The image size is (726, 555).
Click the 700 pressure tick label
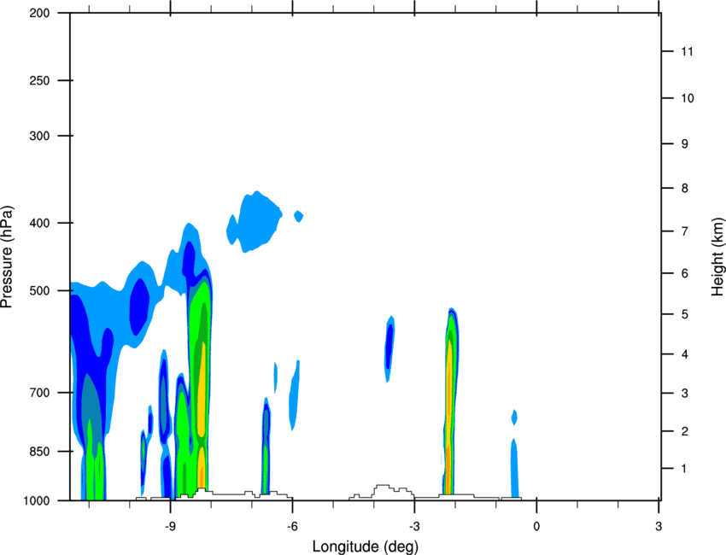click(x=39, y=393)
